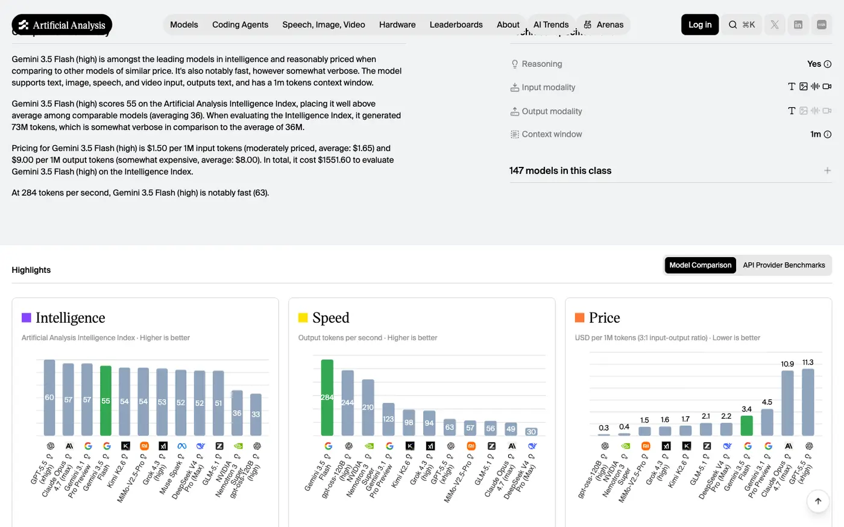Click the greyed image icon in Output modality
This screenshot has height=527, width=844.
(x=804, y=111)
